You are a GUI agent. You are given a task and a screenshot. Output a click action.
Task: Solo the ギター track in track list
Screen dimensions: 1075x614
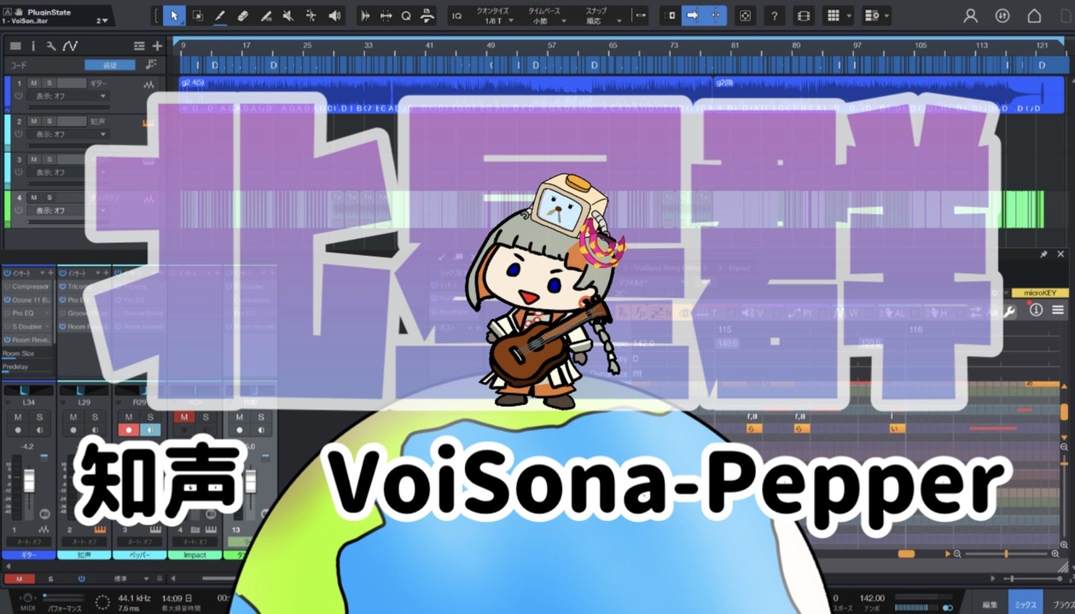[x=49, y=83]
